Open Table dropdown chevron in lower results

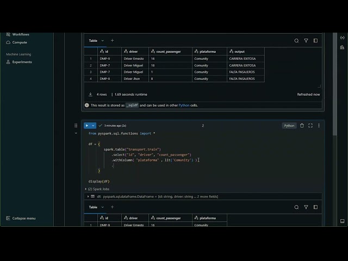coord(103,207)
